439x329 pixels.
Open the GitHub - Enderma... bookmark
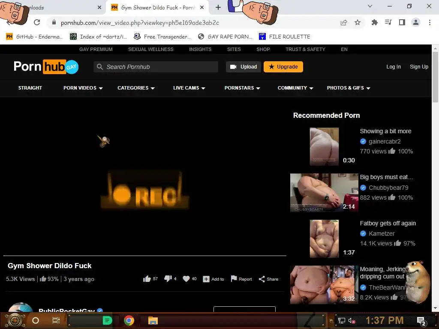[x=34, y=37]
